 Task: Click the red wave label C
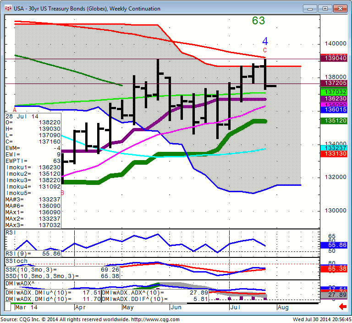265,50
